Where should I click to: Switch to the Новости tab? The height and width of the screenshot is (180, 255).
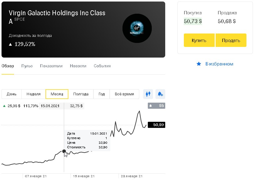pos(78,66)
